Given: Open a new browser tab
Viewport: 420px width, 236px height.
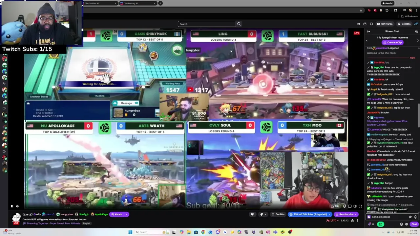Looking at the screenshot, I should (x=160, y=3).
